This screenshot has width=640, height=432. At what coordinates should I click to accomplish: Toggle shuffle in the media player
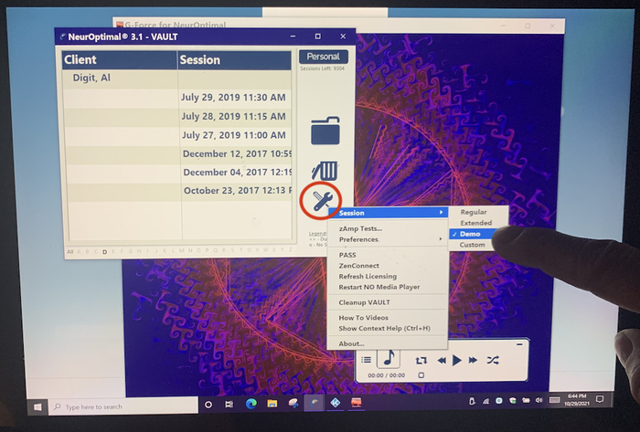click(x=493, y=360)
